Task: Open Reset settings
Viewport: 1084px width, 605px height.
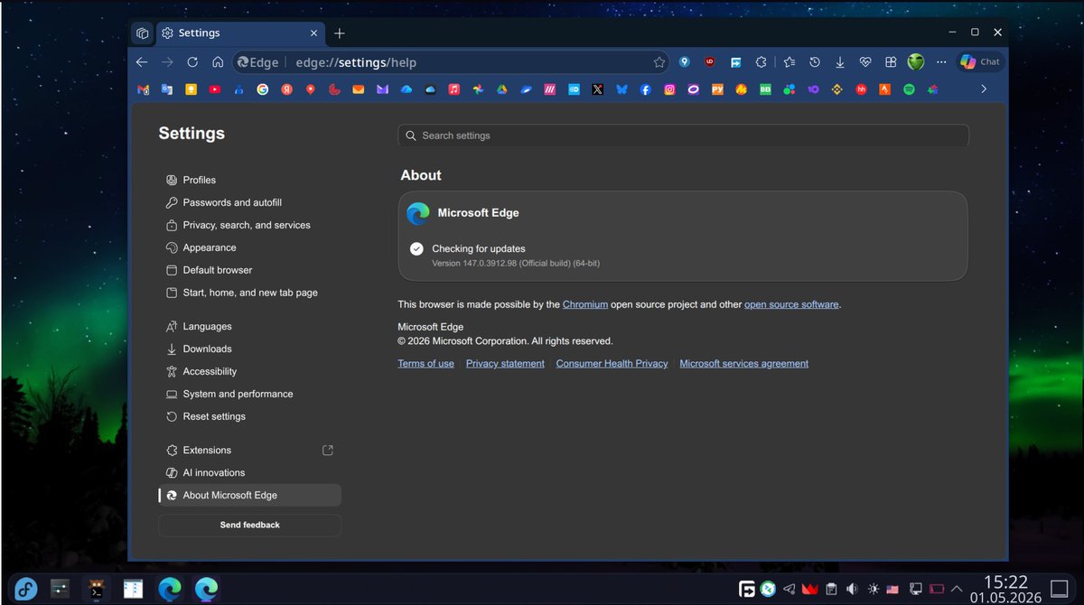Action: tap(249, 416)
